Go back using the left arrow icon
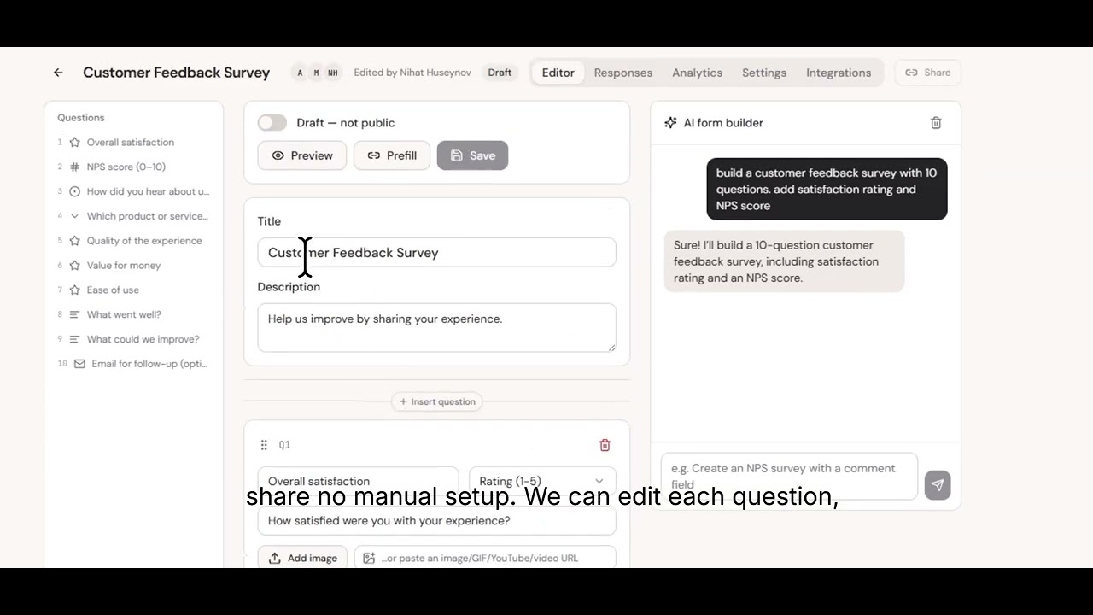The width and height of the screenshot is (1093, 615). [58, 73]
